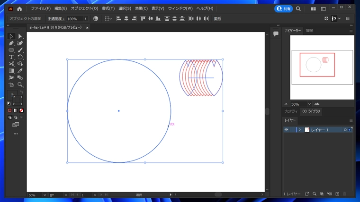Open Navigator panel menu

coord(351,31)
